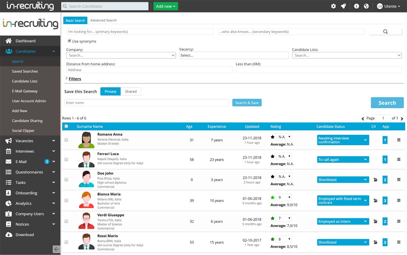Check the box for Rossi Mario
Viewport: 407px width, 255px height.
tap(66, 242)
